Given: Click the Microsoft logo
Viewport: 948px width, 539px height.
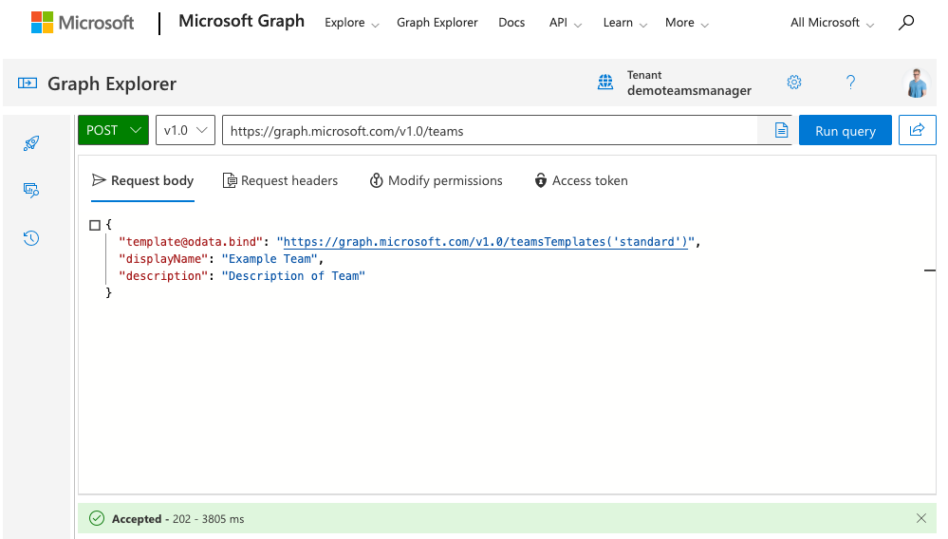Looking at the screenshot, I should coord(83,23).
